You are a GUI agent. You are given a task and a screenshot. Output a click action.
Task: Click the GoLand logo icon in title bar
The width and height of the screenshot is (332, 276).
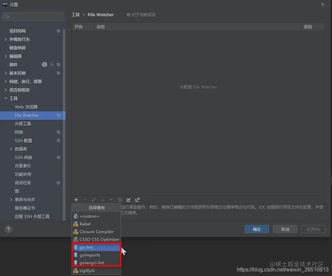[x=5, y=4]
